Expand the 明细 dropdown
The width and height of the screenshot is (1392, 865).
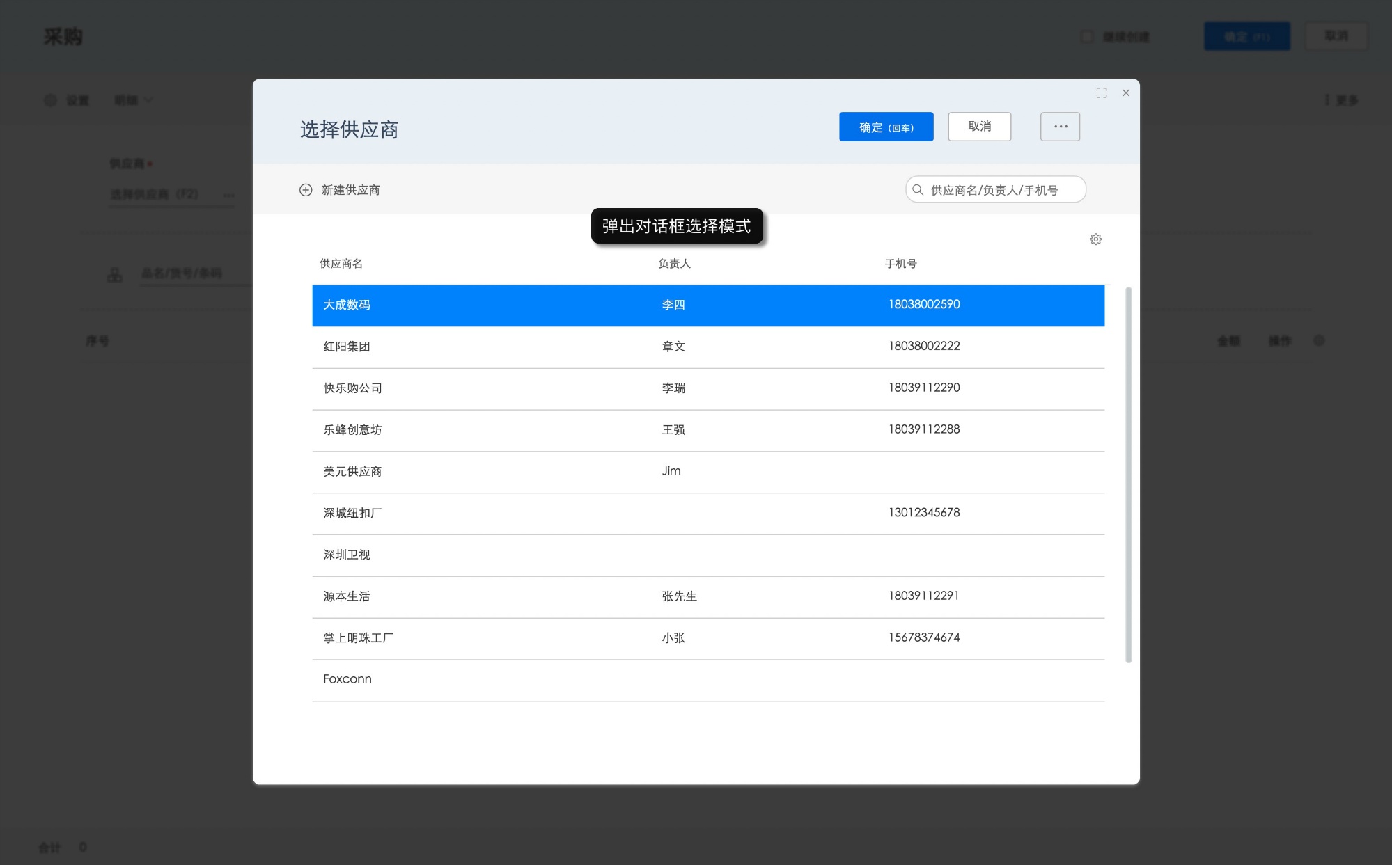point(134,100)
